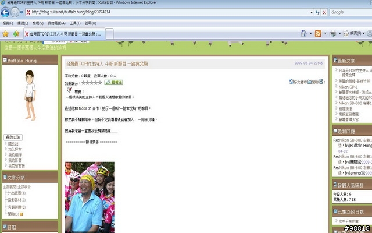Expand the Print dropdown arrow
The height and width of the screenshot is (233, 372).
339,33
